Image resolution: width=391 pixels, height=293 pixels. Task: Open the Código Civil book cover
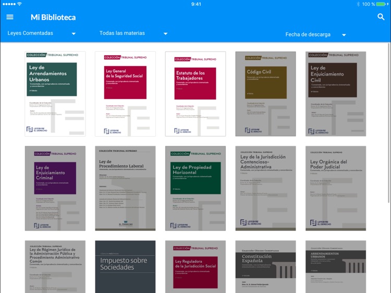[x=265, y=94]
